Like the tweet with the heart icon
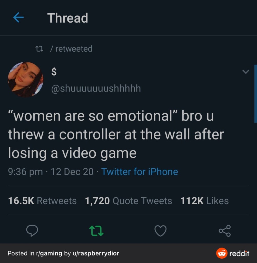The height and width of the screenshot is (263, 257). pos(161,231)
